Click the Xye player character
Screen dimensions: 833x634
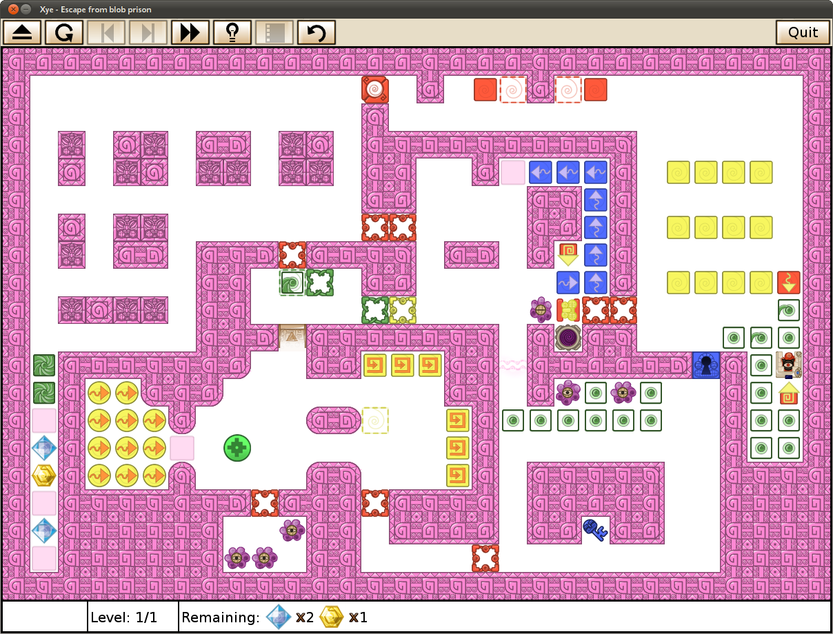tap(788, 365)
